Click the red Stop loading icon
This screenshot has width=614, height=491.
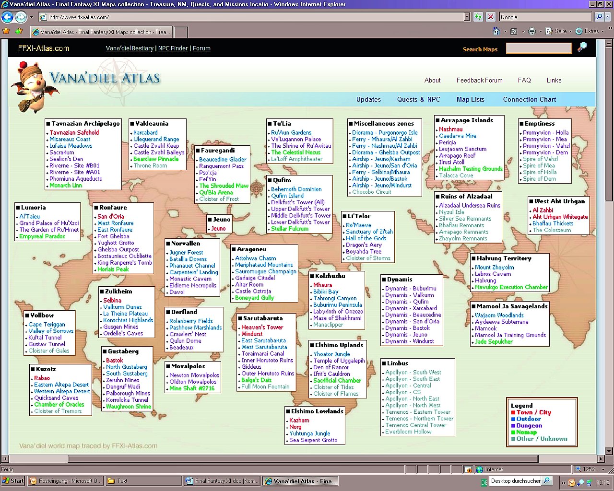pyautogui.click(x=490, y=17)
